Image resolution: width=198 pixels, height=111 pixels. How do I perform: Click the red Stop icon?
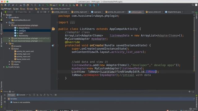pyautogui.click(x=77, y=5)
